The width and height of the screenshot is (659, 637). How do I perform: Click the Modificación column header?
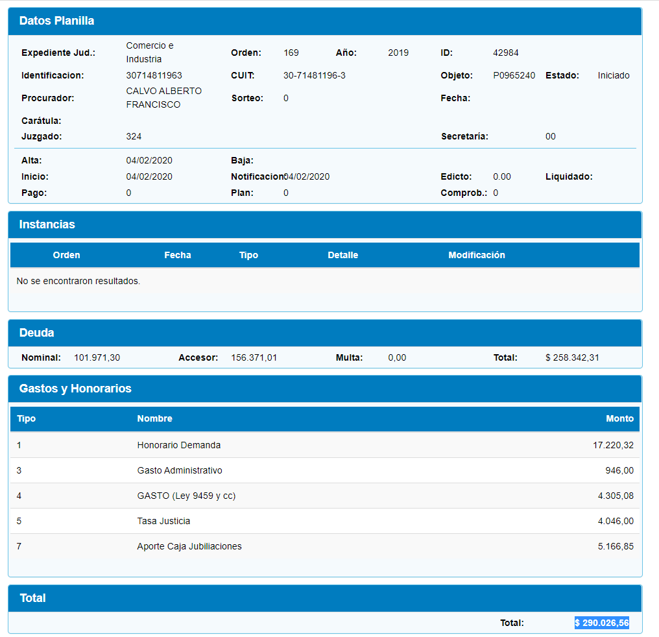pyautogui.click(x=476, y=255)
